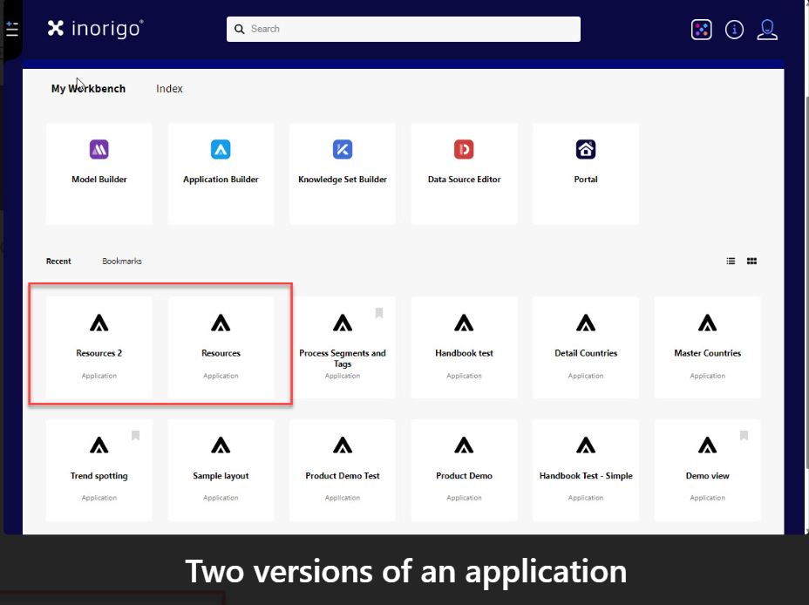This screenshot has width=809, height=605.
Task: Click the inorigo logo
Action: (95, 29)
